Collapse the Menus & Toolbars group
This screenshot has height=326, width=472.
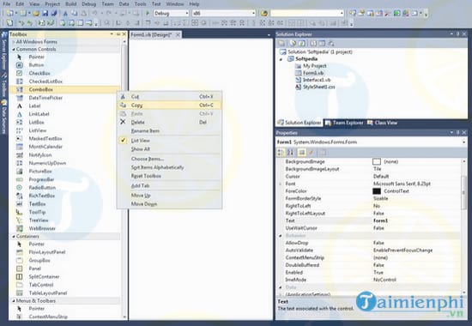tap(13, 301)
